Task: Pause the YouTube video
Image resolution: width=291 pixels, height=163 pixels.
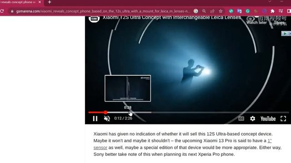Action: 95,119
